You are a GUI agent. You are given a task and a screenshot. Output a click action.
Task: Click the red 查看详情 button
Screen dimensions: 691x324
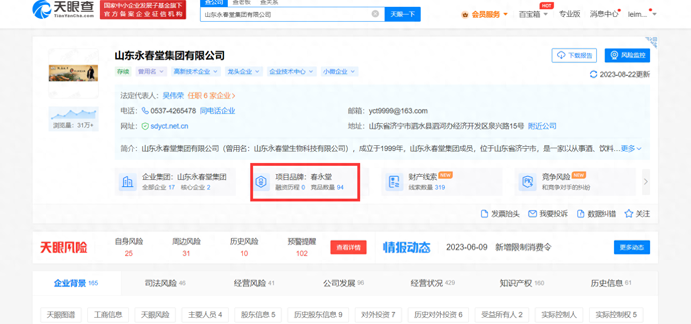click(349, 247)
